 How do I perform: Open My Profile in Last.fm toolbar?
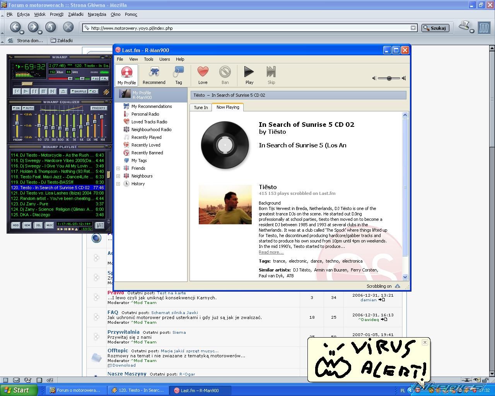tap(126, 75)
